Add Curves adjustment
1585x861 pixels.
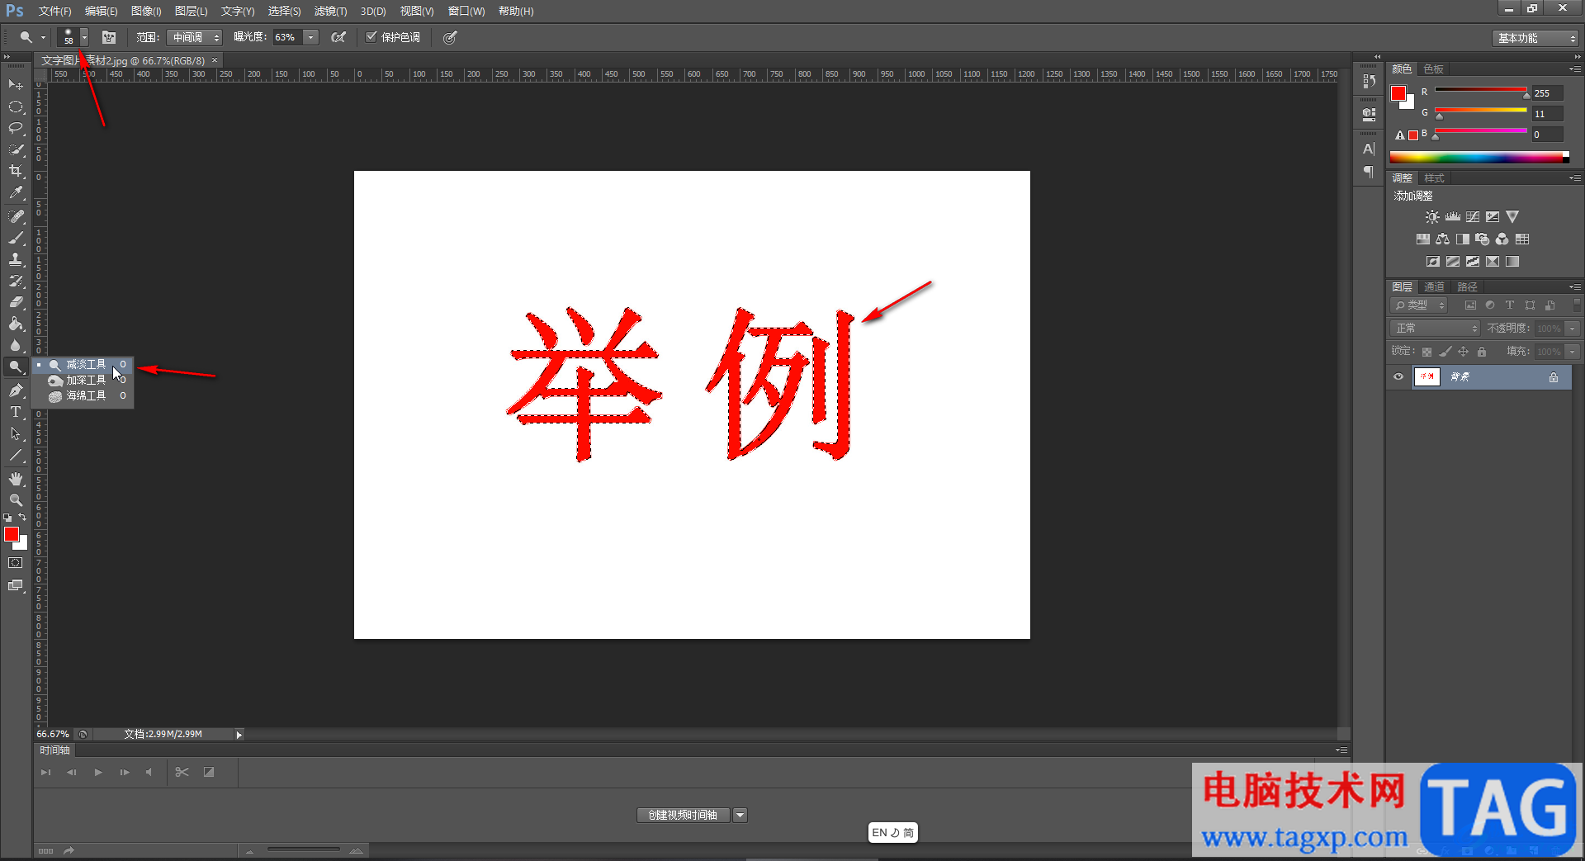[1473, 217]
